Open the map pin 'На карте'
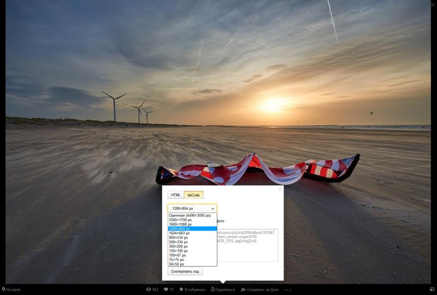Viewport: 437px width, 295px height. tap(11, 290)
